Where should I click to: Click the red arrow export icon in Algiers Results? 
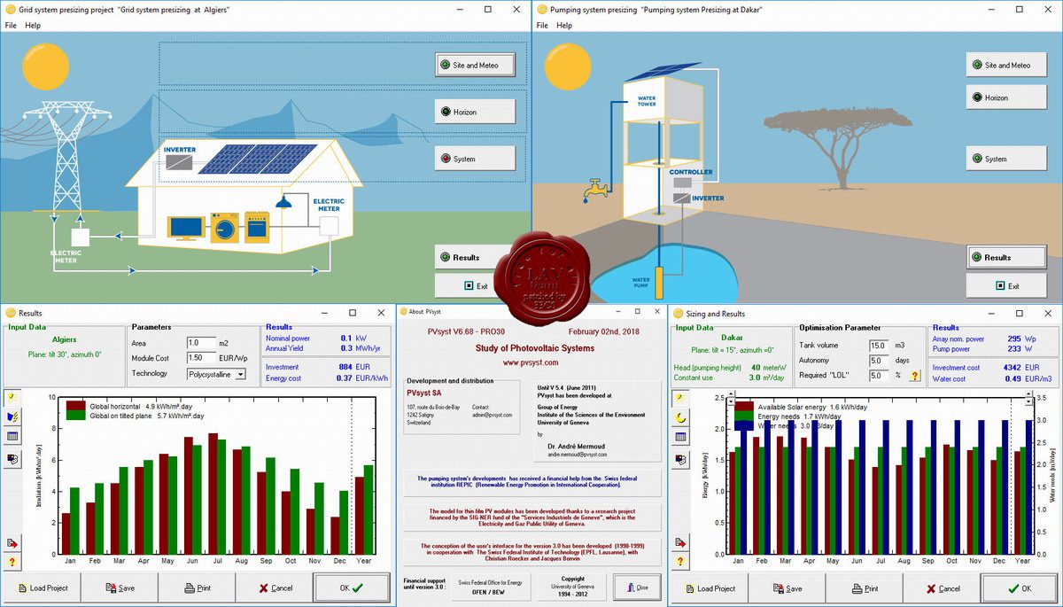(12, 542)
